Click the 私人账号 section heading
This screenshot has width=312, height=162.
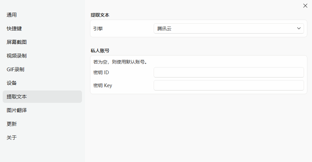coord(100,51)
